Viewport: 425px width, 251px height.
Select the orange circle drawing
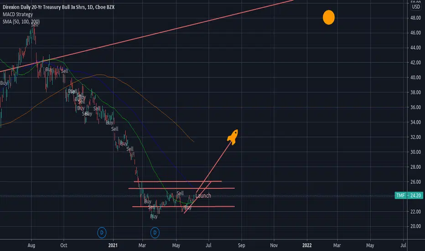coord(329,17)
